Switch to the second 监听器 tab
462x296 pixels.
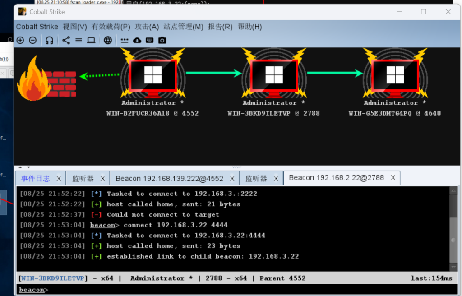click(256, 179)
